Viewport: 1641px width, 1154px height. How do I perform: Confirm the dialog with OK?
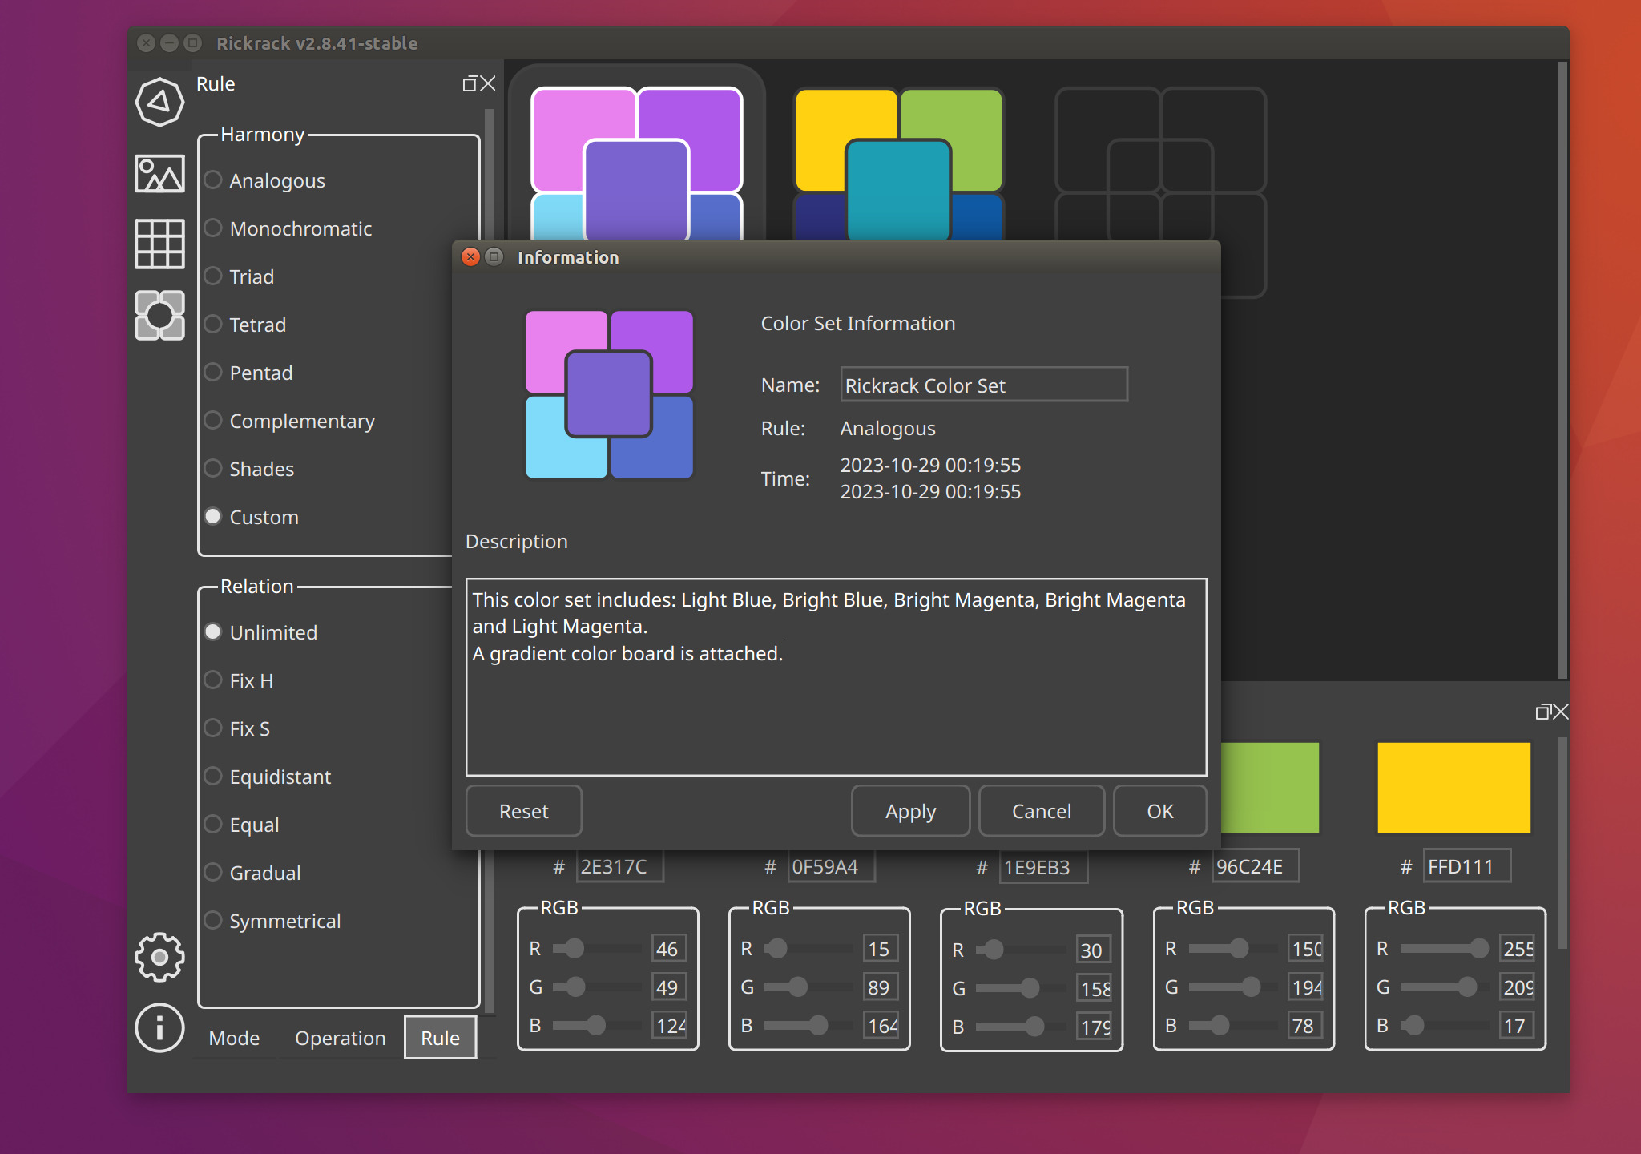tap(1160, 811)
